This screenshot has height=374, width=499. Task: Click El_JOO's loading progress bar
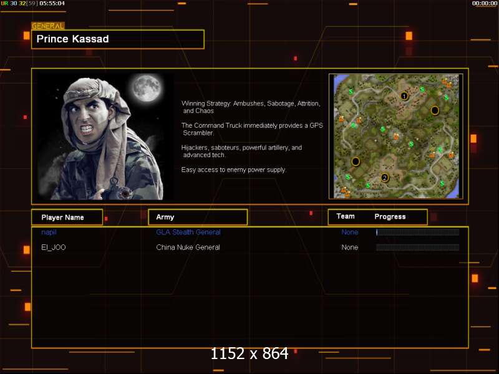[x=417, y=247]
